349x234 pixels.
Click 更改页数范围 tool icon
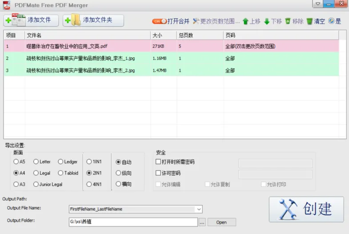[x=196, y=21]
